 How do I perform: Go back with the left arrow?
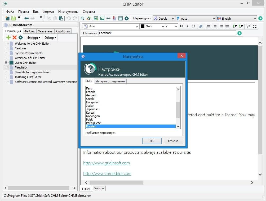tap(26, 18)
